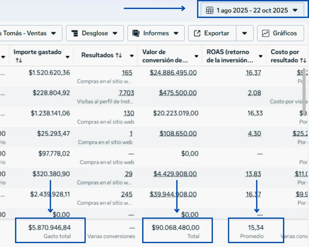Sort by the Resultados column arrows

coord(119,55)
